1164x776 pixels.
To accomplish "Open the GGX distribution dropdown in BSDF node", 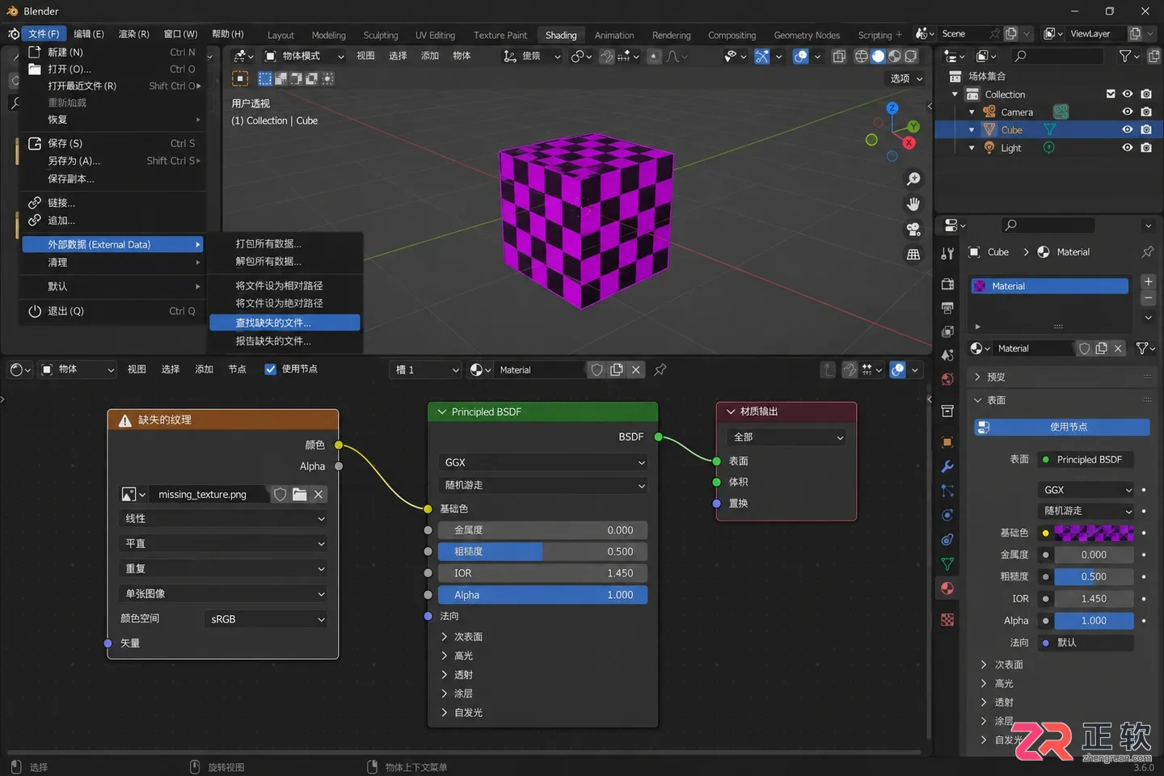I will coord(543,462).
